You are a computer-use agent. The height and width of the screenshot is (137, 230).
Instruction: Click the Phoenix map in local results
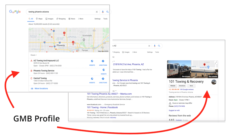[69, 40]
